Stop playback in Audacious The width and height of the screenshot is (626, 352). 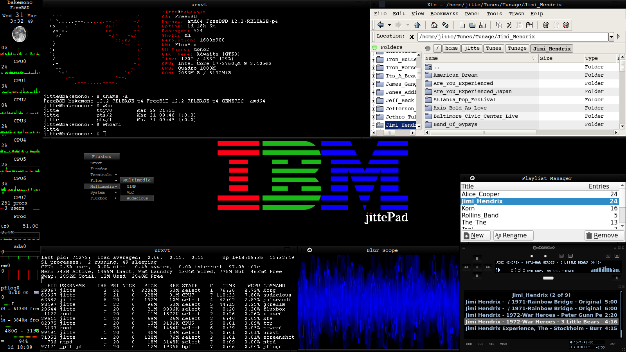tap(477, 259)
